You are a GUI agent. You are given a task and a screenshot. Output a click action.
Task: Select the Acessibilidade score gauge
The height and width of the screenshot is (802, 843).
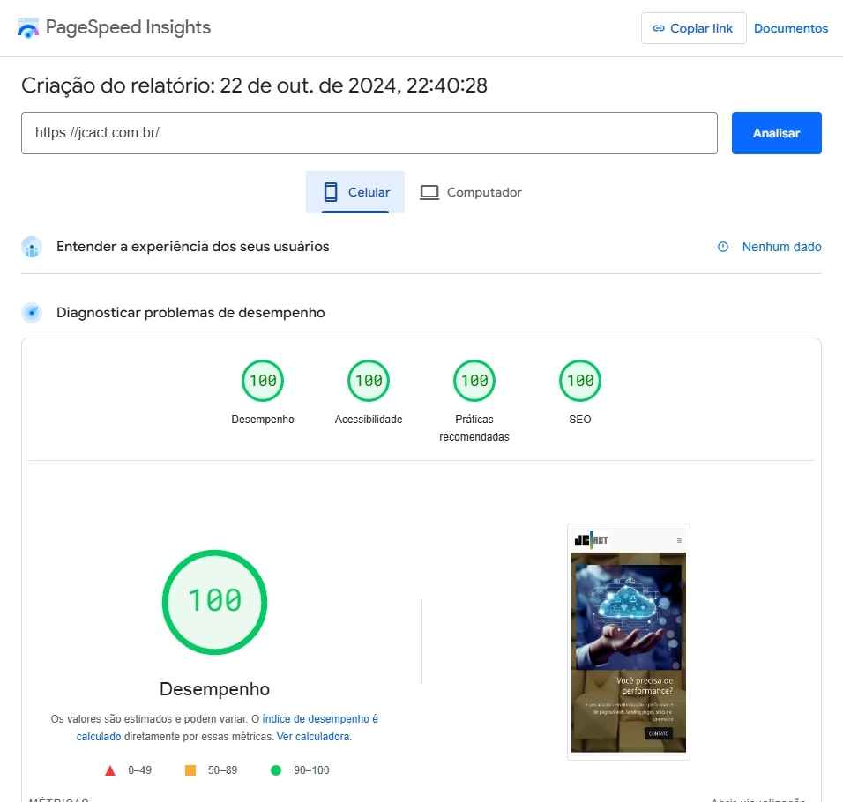pyautogui.click(x=369, y=381)
